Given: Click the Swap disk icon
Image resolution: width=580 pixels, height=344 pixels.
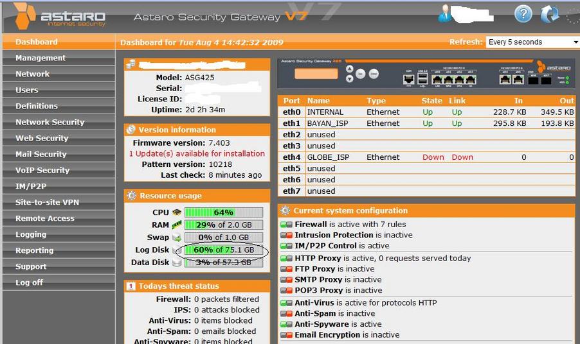Looking at the screenshot, I should tap(177, 237).
